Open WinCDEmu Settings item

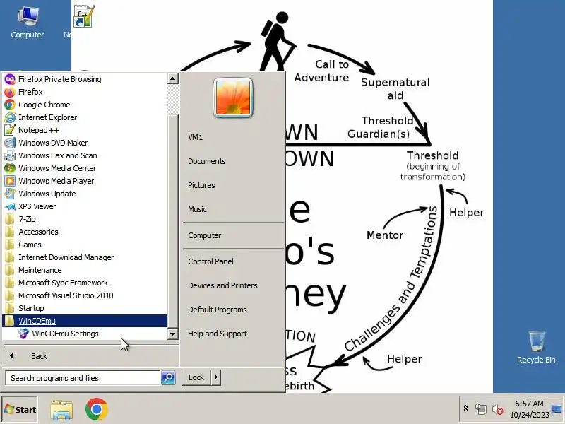click(85, 334)
